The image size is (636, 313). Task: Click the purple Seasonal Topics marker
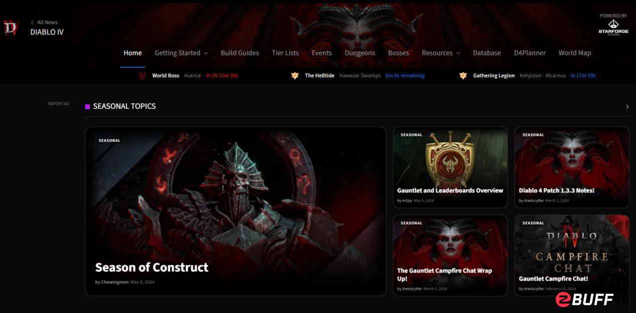88,106
